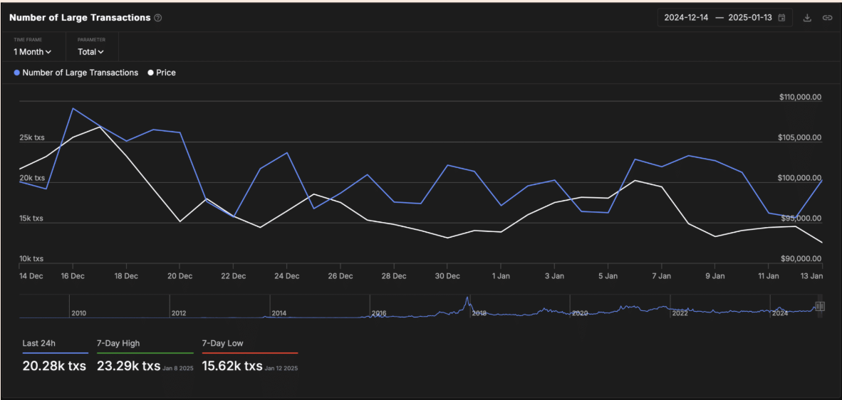
Task: Click the 15.62k txs value
Action: pos(232,367)
